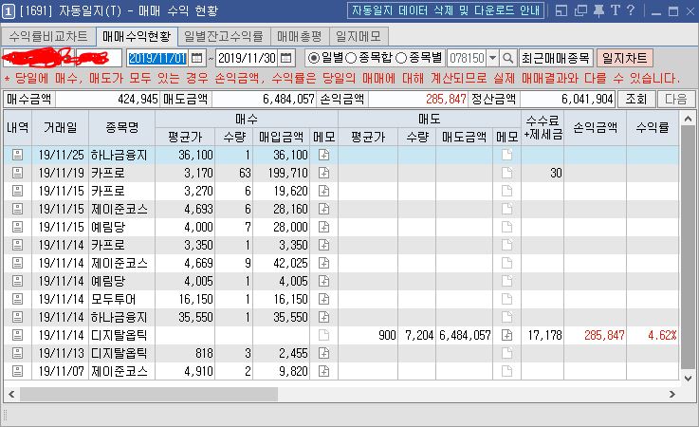
Task: Open detail icon for 디지탈옵틱 19/11/14 row
Action: (x=17, y=335)
